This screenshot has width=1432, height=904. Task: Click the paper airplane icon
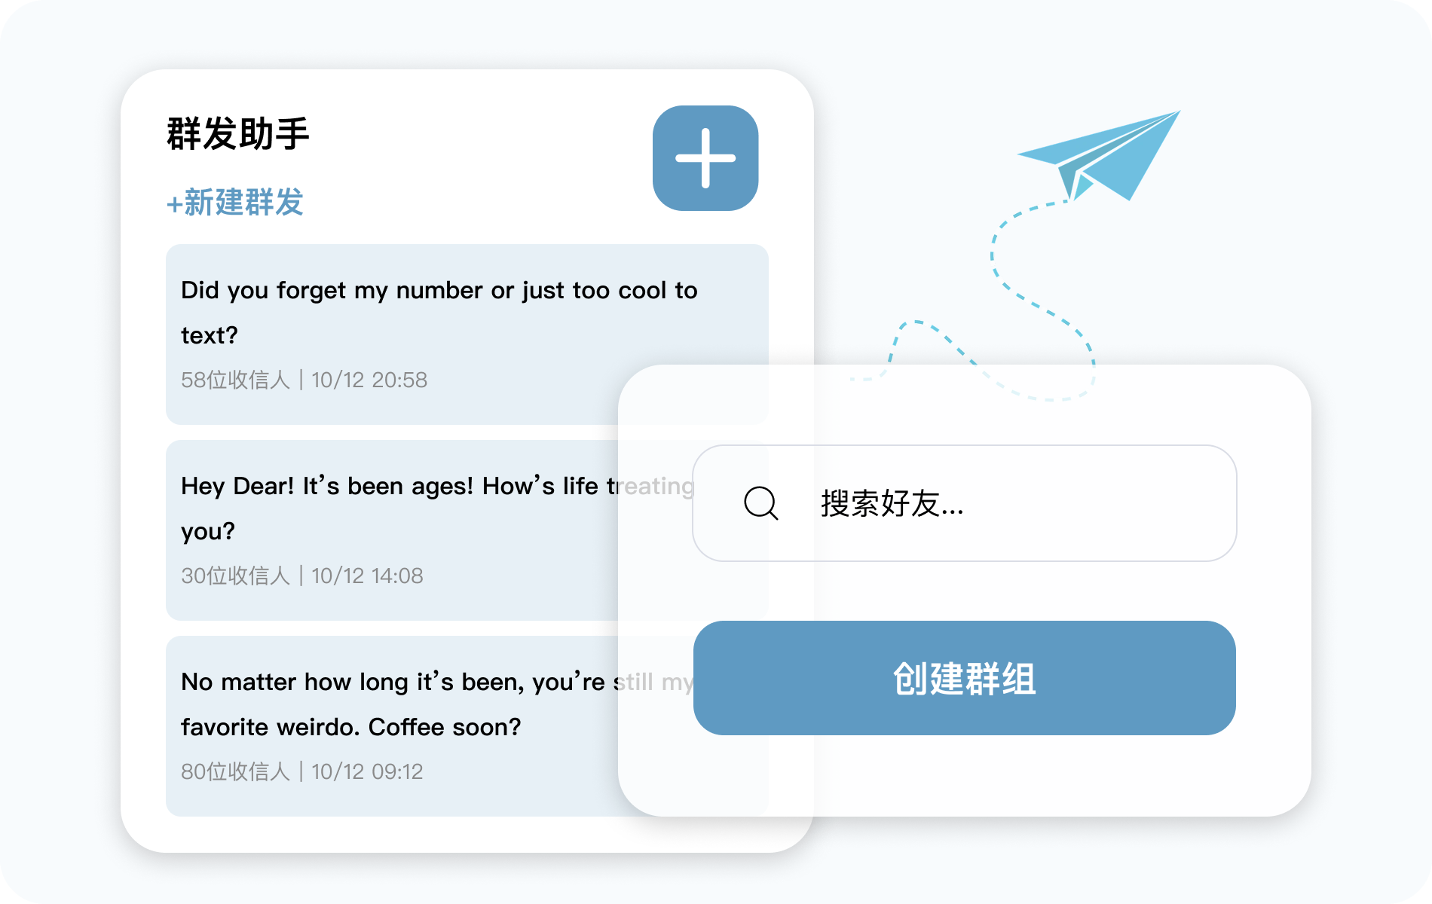click(1098, 156)
